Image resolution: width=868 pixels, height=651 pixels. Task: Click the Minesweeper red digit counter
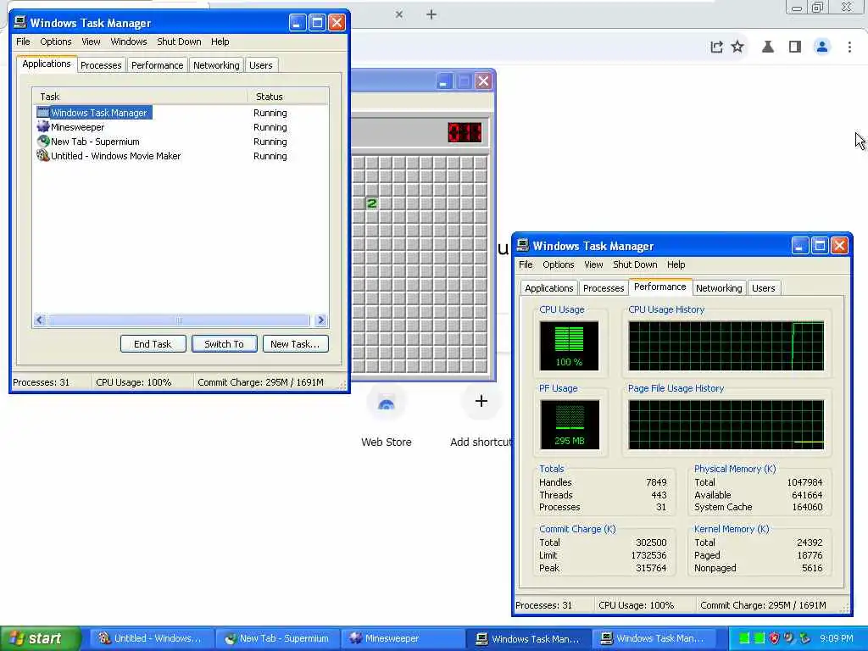465,132
